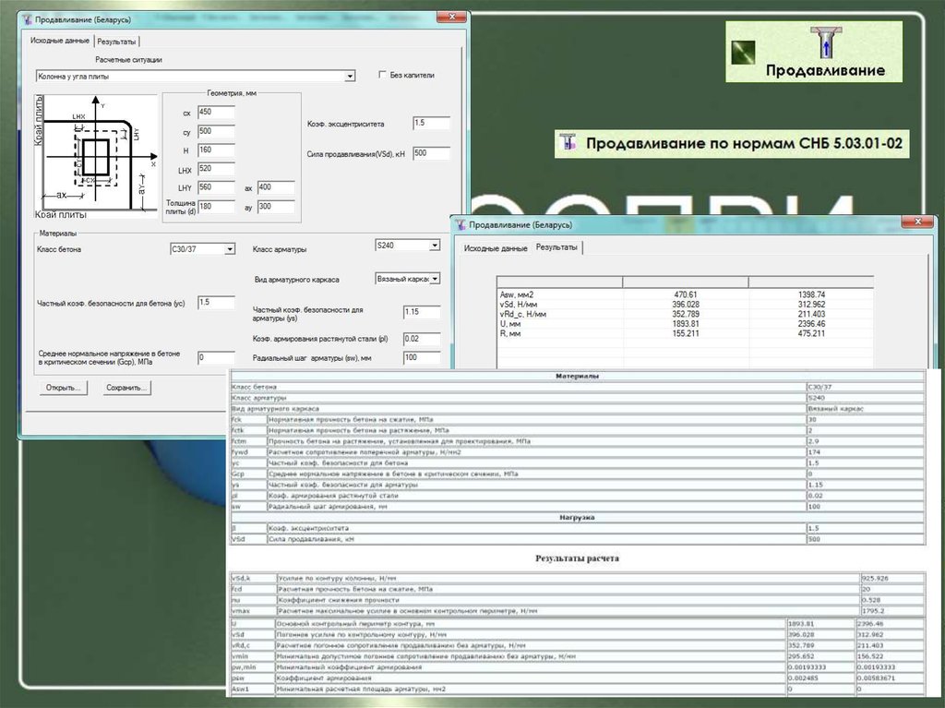Click the title bar icon of the input data window

pos(27,18)
